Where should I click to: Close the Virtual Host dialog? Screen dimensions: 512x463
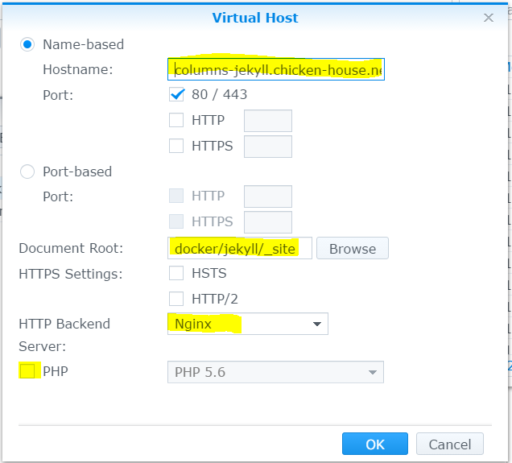click(489, 17)
